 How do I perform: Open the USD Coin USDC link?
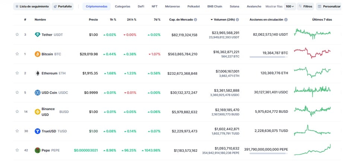(55, 93)
